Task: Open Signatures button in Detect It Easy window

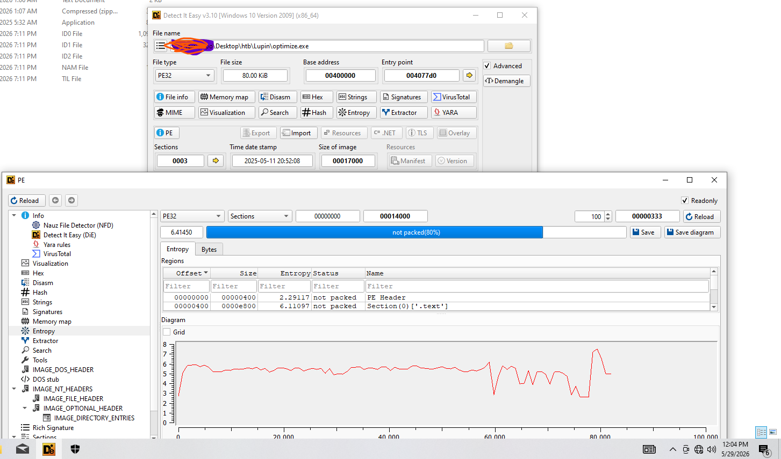Action: point(404,97)
